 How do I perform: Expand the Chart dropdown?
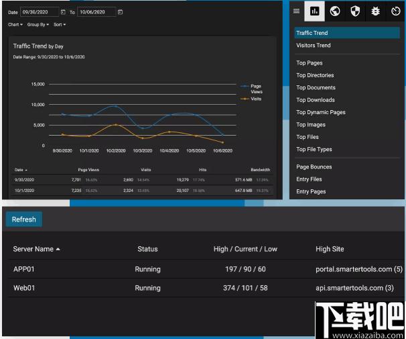click(15, 25)
